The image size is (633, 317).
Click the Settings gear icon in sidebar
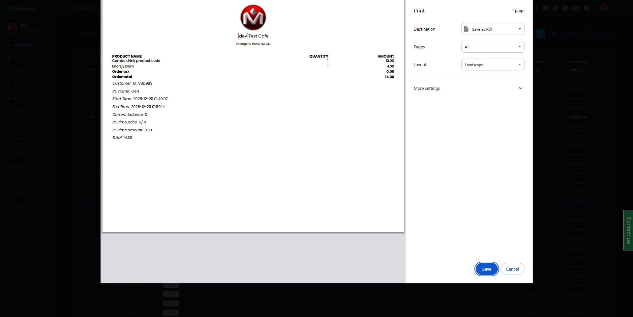[9, 139]
